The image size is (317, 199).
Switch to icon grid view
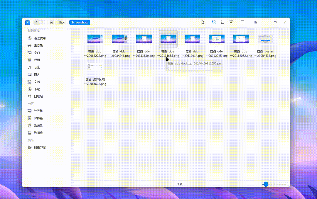click(x=214, y=22)
